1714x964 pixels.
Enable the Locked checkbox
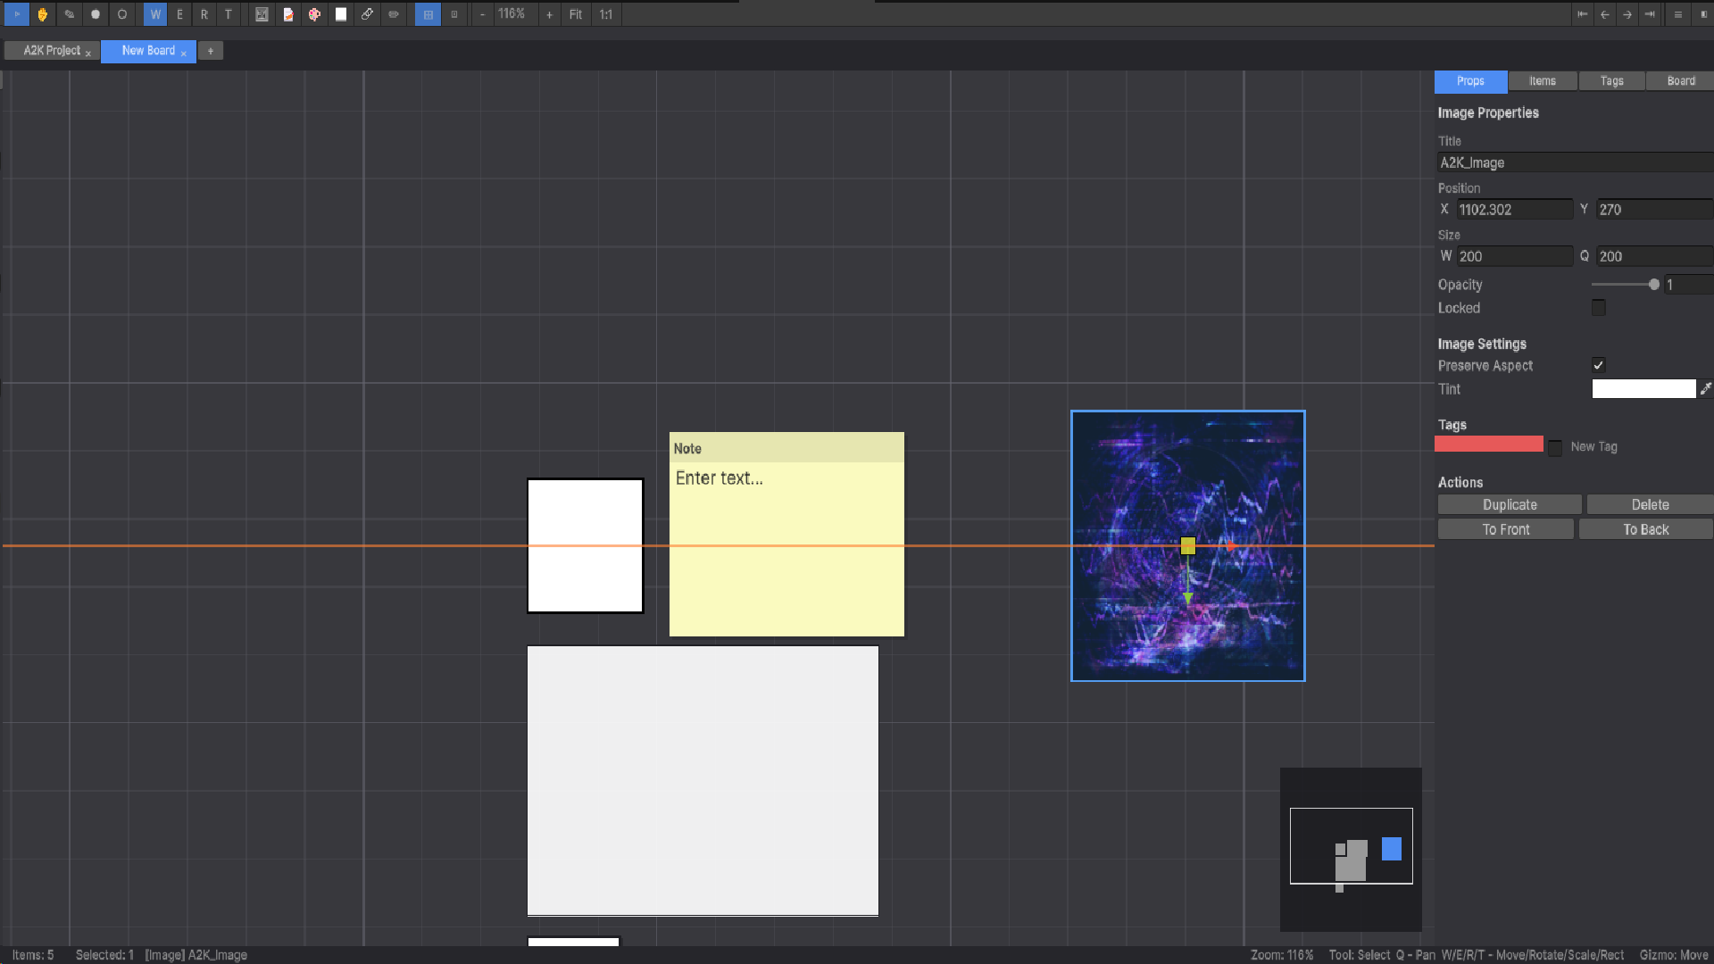pos(1598,308)
